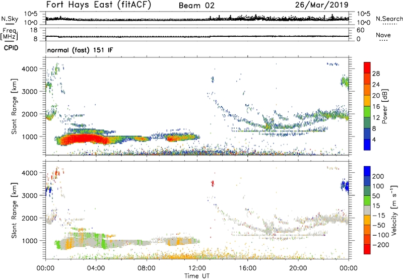Image resolution: width=403 pixels, height=279 pixels.
Task: Select the '16:00' time axis label
Action: [x=247, y=268]
